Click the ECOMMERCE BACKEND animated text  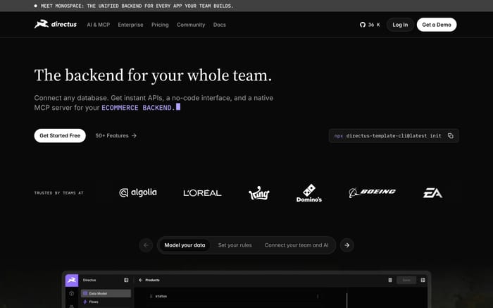coord(138,108)
